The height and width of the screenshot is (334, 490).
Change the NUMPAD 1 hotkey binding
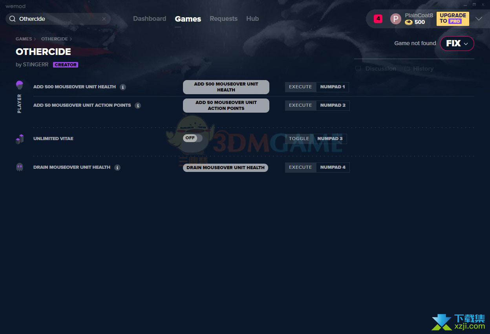click(333, 87)
